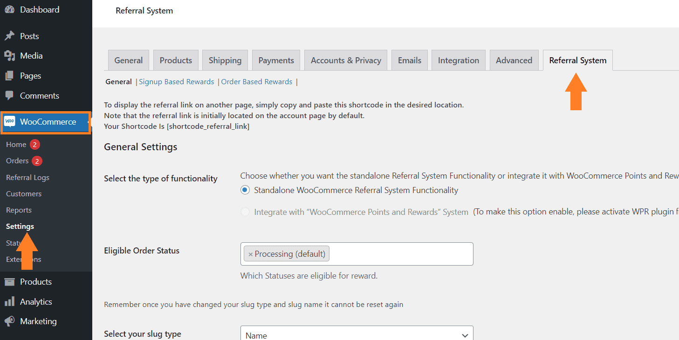Click the General Settings heading
Screen dimensions: 679x340
[x=141, y=147]
